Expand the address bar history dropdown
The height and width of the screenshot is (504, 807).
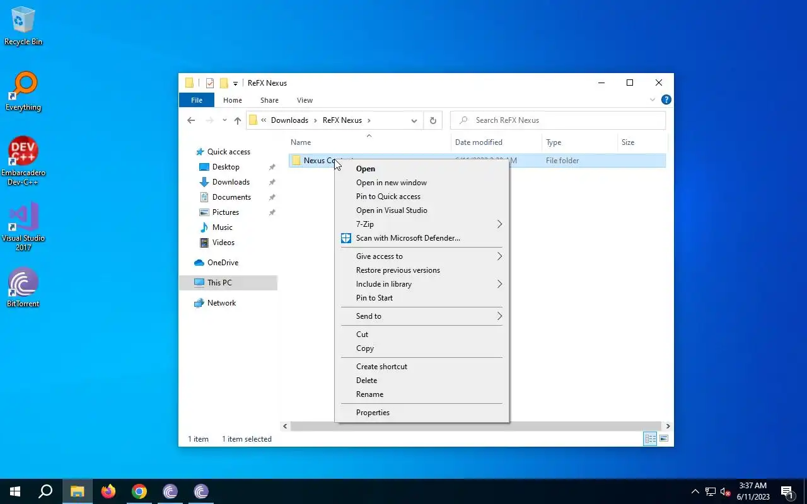pyautogui.click(x=414, y=120)
